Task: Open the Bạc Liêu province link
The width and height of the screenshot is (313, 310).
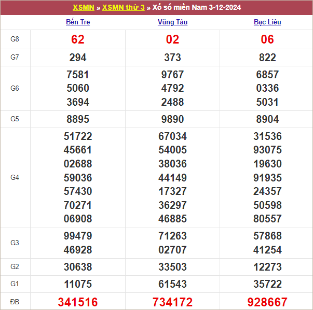Action: pyautogui.click(x=267, y=22)
